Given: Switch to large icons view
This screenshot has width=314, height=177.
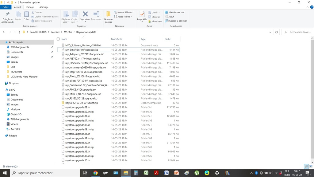Looking at the screenshot, I should [311, 166].
